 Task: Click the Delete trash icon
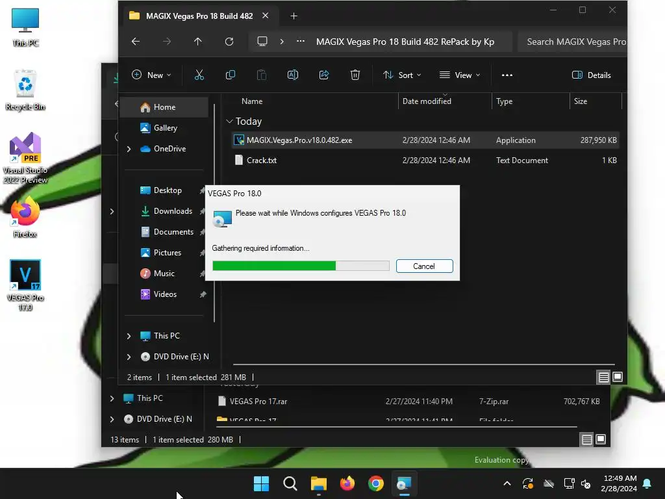pyautogui.click(x=355, y=75)
